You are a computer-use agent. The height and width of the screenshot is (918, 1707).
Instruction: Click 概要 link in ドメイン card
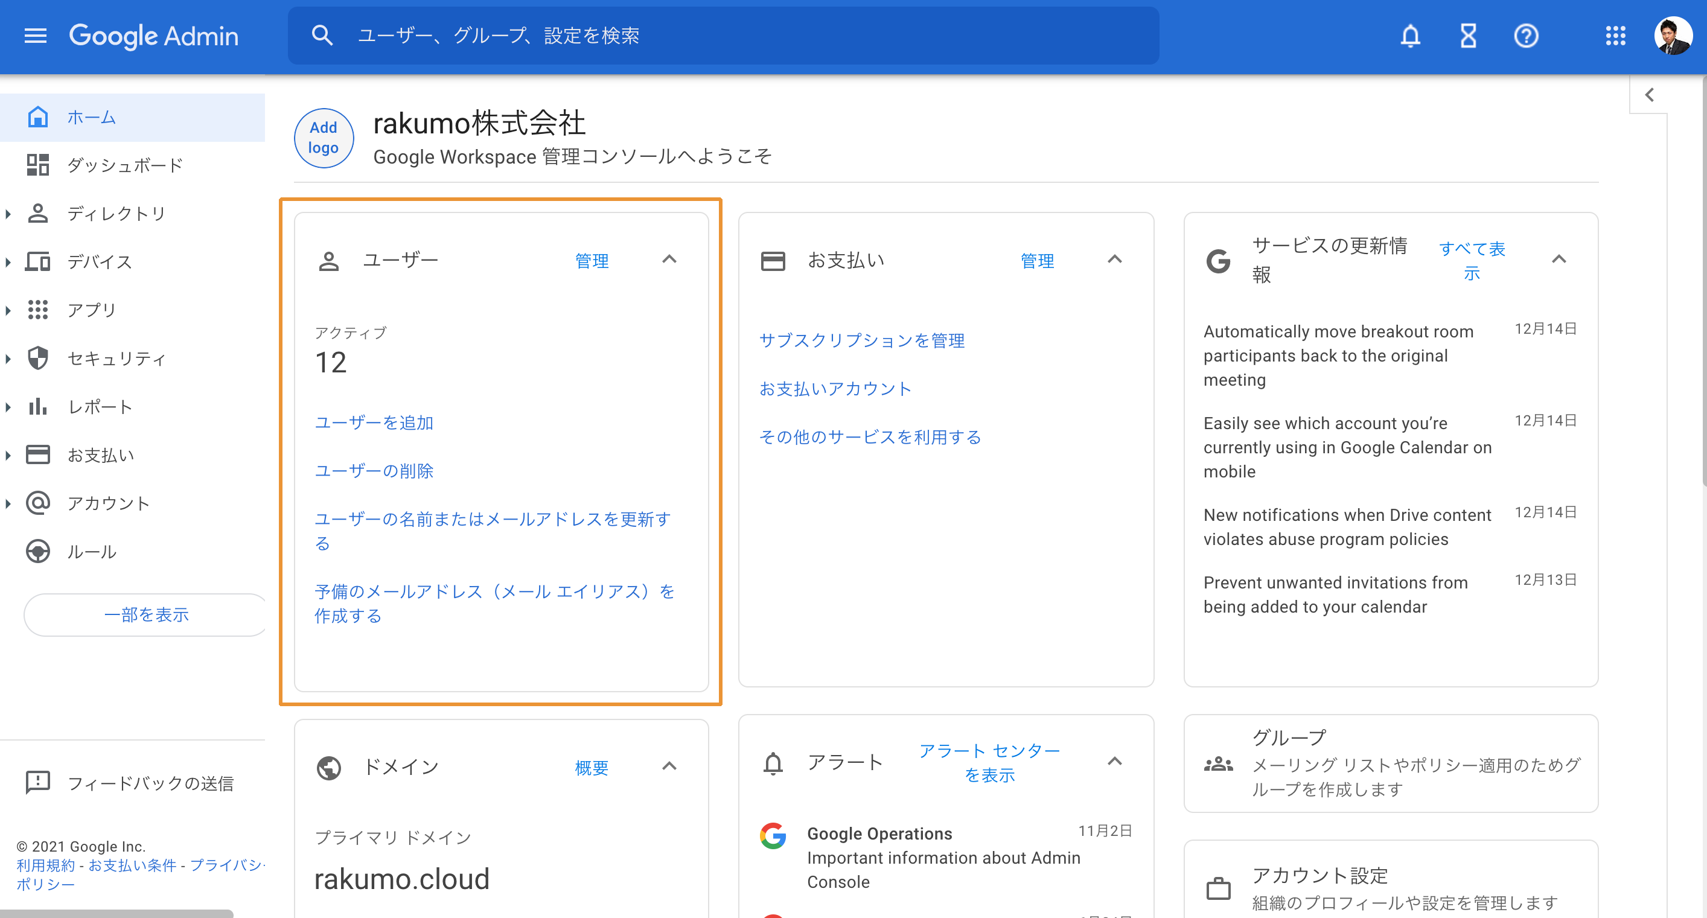pos(592,768)
